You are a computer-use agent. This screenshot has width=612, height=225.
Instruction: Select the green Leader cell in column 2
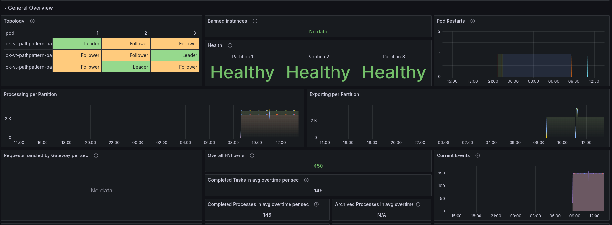point(126,67)
